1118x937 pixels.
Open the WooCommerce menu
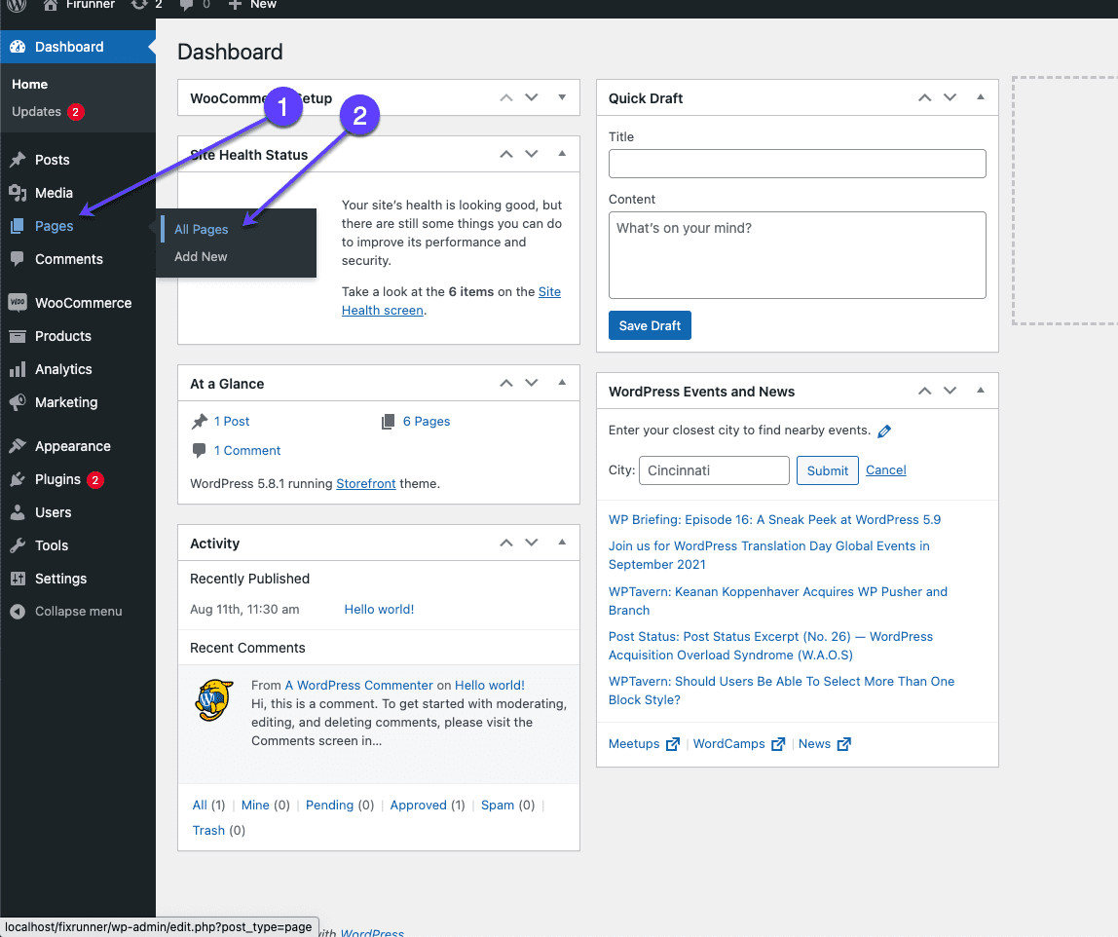pyautogui.click(x=78, y=303)
